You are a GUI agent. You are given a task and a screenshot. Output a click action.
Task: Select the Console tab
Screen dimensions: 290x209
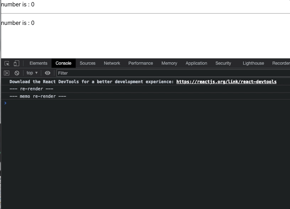[x=64, y=63]
